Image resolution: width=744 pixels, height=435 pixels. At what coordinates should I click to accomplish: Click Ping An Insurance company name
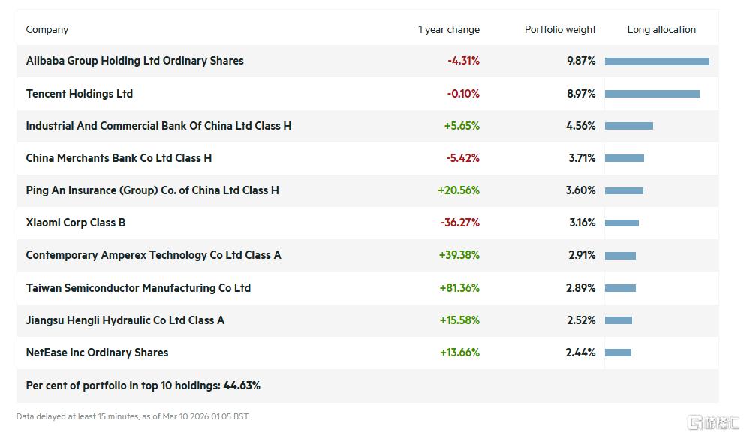(152, 190)
